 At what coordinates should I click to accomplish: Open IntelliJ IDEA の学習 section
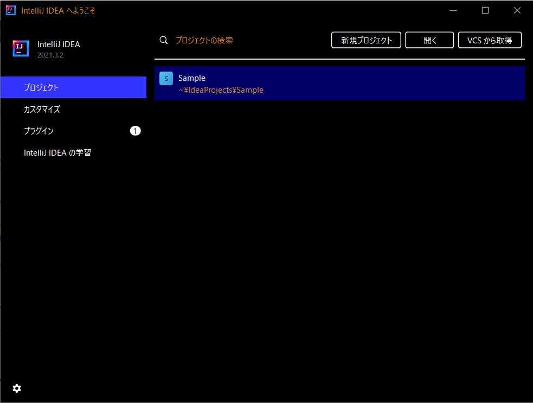(x=73, y=153)
